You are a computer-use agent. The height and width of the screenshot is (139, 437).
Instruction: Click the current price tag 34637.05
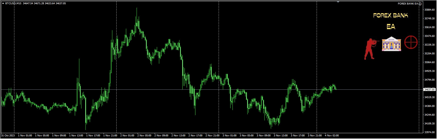429,90
